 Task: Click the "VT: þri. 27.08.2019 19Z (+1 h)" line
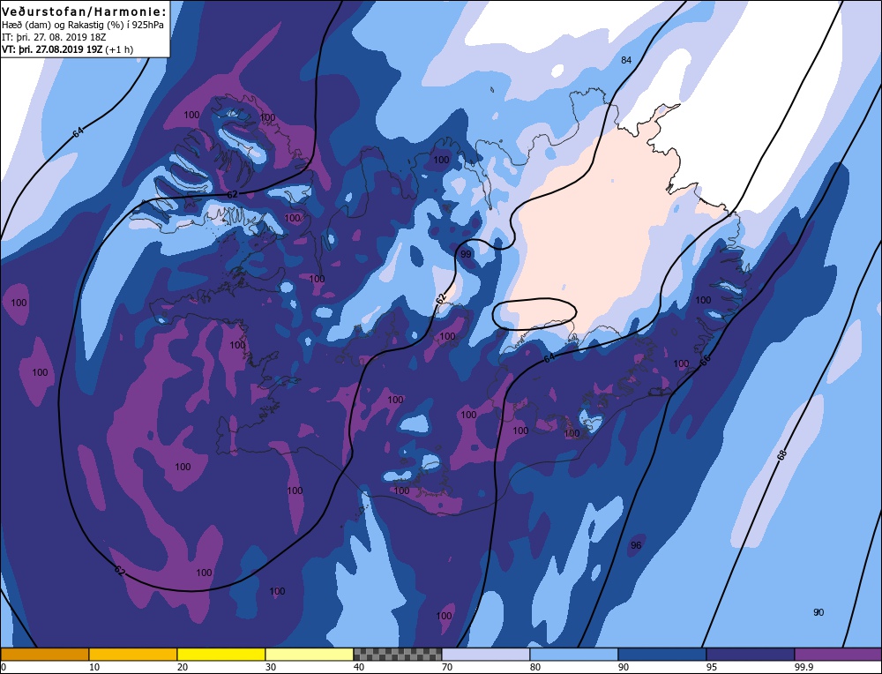pos(68,49)
